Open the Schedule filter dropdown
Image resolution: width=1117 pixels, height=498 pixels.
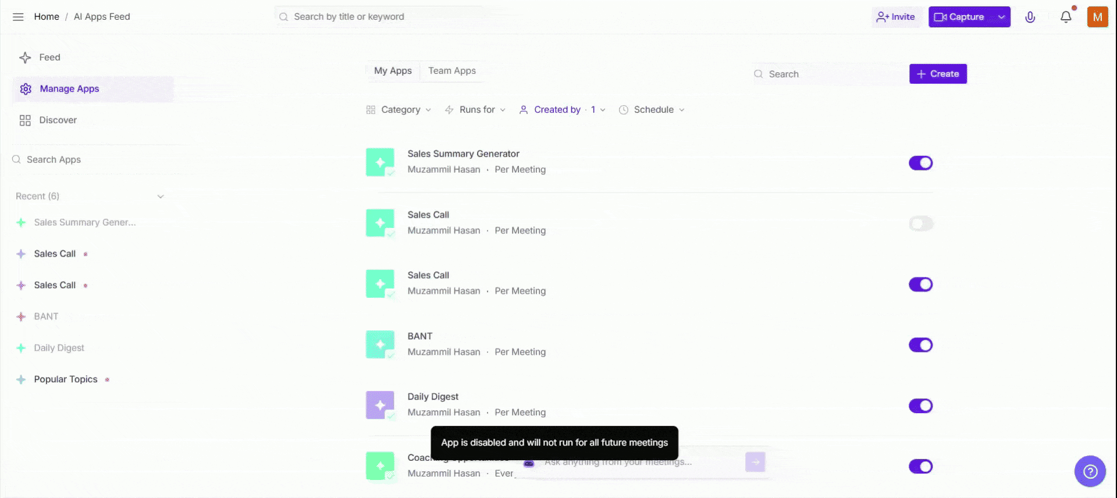(652, 110)
